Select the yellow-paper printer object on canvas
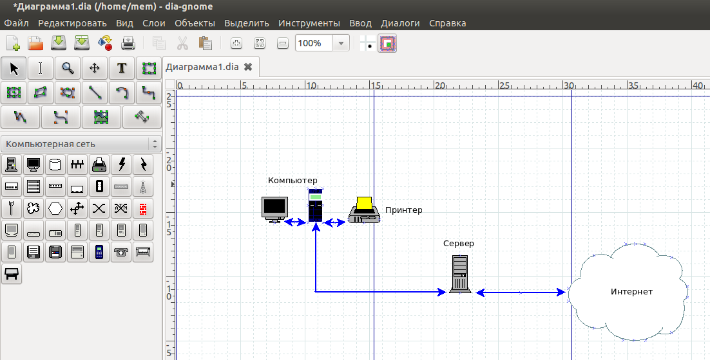This screenshot has width=710, height=360. tap(364, 210)
